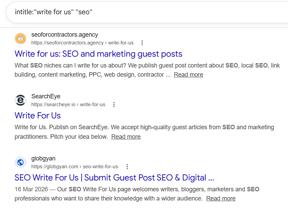Open more options for globgyan result
The image size is (288, 212).
127,167
